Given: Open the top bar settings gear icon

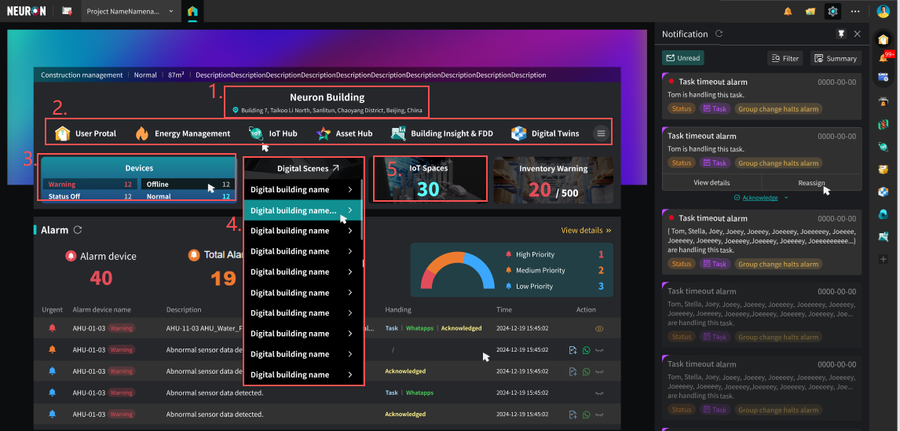Looking at the screenshot, I should (x=832, y=11).
